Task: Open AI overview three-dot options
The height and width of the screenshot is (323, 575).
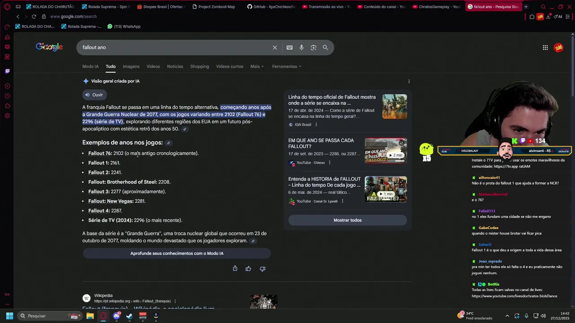Action: point(409,81)
